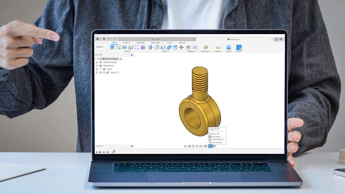Select the New Component assemble icon

[x=189, y=47]
